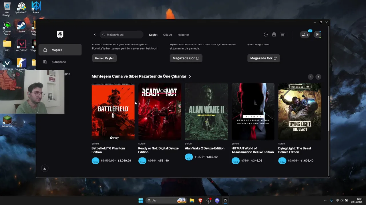366x205 pixels.
Task: Open Alan Wake II cover thumbnail
Action: [x=206, y=112]
